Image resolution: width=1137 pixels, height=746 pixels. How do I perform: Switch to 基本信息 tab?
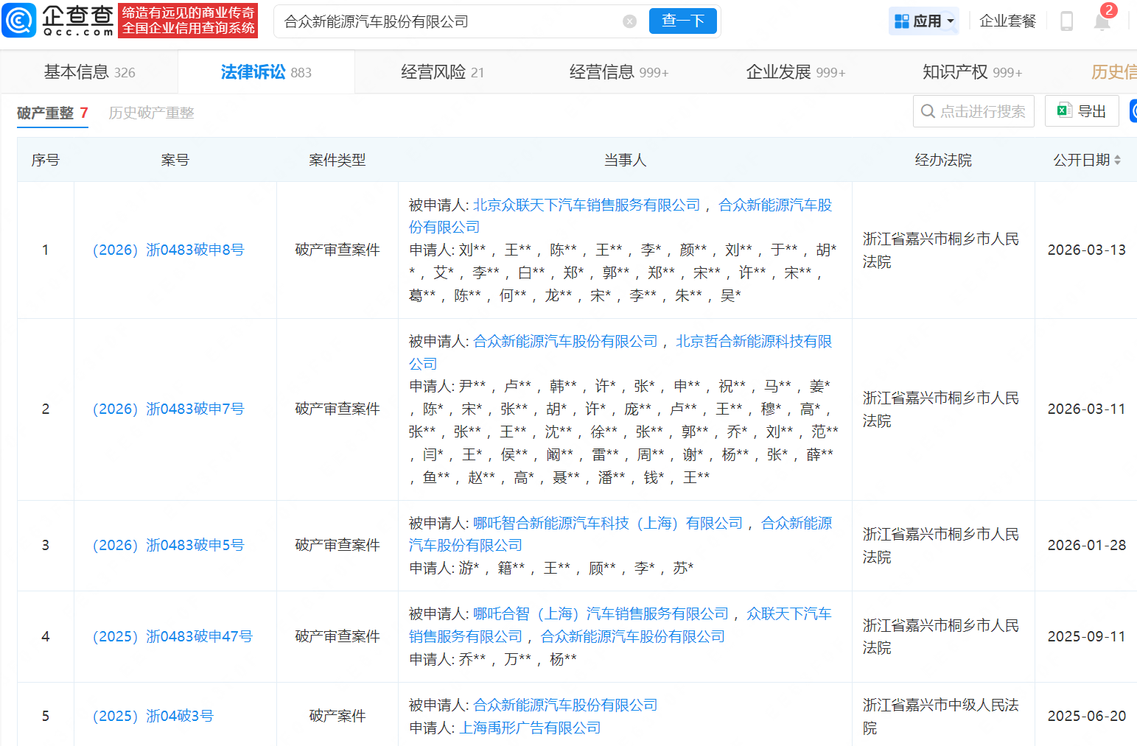(89, 72)
